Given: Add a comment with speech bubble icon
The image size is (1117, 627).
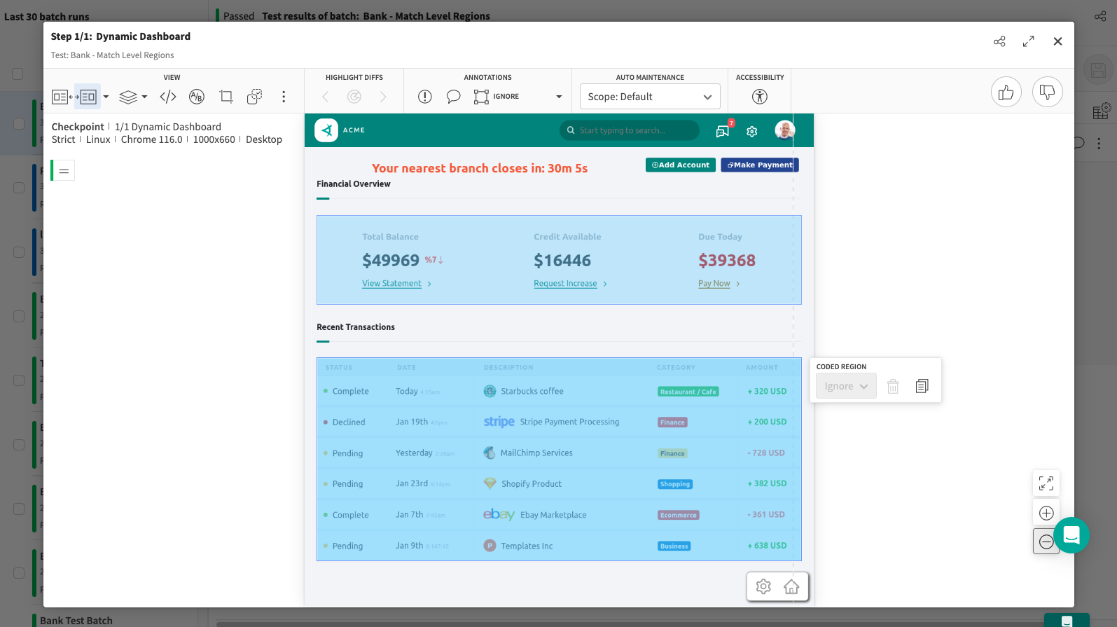Looking at the screenshot, I should point(453,97).
